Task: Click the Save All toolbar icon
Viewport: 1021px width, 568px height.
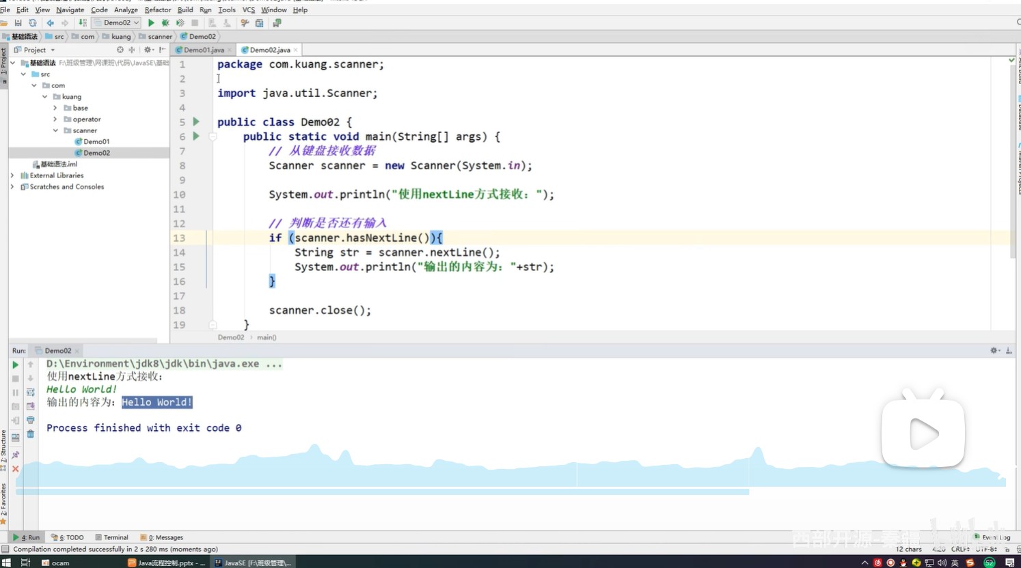Action: [18, 23]
